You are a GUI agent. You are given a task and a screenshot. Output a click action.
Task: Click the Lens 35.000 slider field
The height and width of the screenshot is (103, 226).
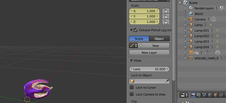pyautogui.click(x=149, y=69)
